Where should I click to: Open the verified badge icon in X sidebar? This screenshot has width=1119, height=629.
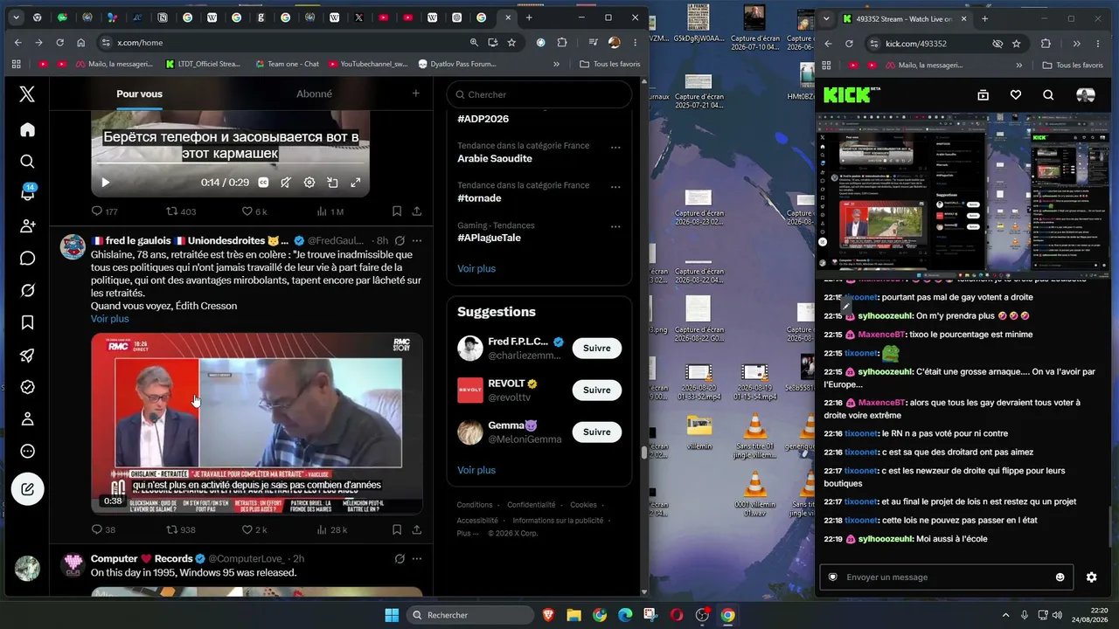coord(27,387)
